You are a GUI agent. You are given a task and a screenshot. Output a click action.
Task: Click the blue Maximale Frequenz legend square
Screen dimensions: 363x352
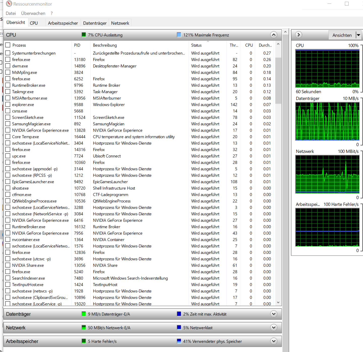179,35
